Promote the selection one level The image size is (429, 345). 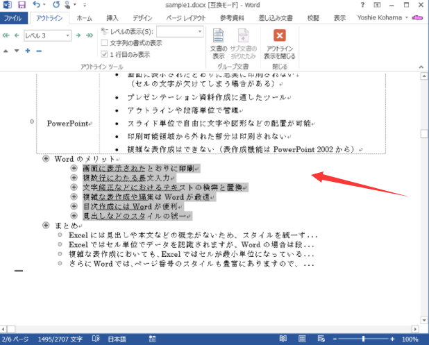[17, 35]
